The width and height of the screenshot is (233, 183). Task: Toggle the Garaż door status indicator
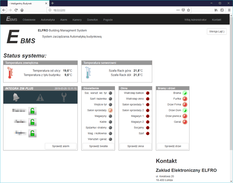coord(185,122)
